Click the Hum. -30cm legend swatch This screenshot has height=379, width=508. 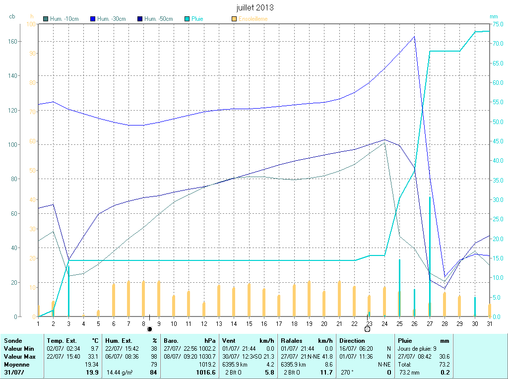[x=93, y=19]
